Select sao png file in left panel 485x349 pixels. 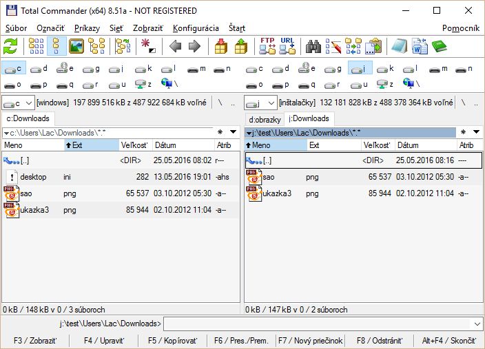click(121, 193)
